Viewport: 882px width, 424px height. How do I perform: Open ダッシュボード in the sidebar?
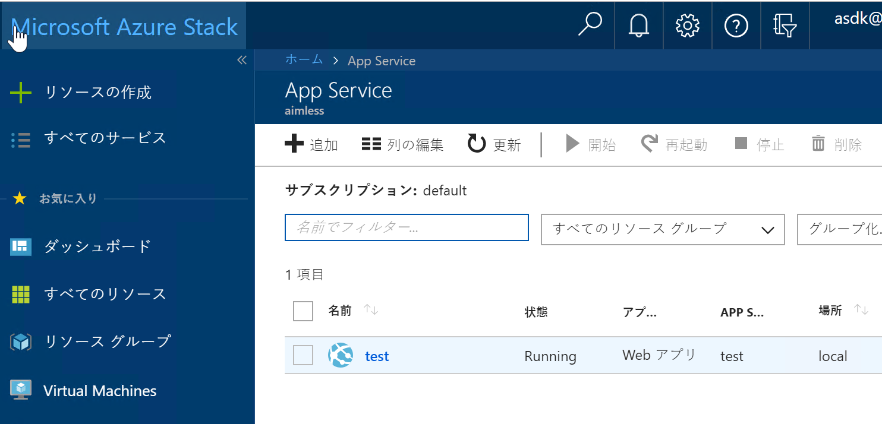point(97,246)
